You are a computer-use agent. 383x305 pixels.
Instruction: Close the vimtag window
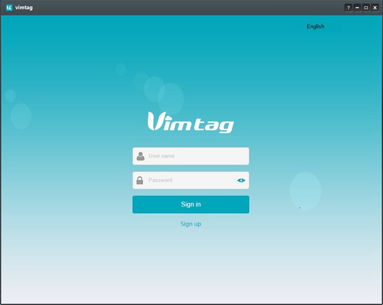[x=375, y=8]
